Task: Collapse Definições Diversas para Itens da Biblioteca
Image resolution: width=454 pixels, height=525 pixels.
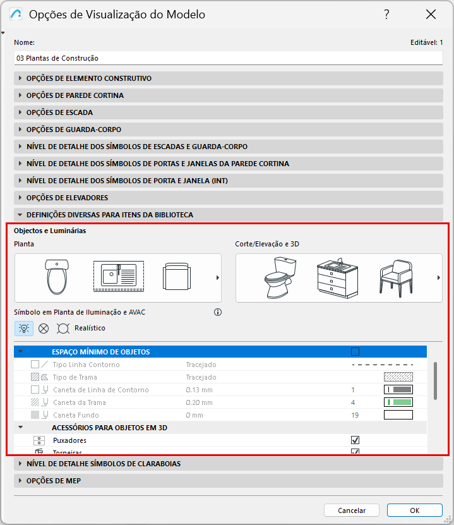Action: click(229, 215)
